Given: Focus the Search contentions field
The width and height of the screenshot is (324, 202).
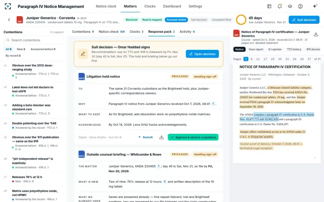Looking at the screenshot, I should pyautogui.click(x=33, y=40).
